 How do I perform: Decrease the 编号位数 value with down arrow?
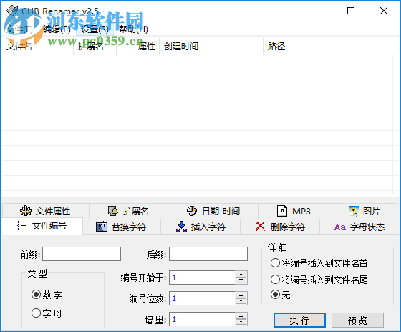(241, 301)
